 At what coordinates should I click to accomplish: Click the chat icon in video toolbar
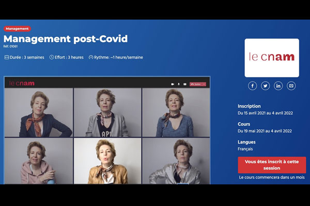point(185,83)
